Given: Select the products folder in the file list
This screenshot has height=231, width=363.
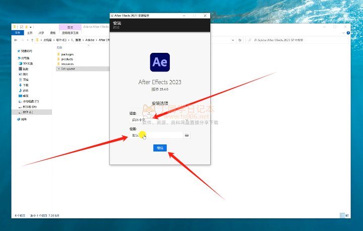Looking at the screenshot, I should pos(67,59).
